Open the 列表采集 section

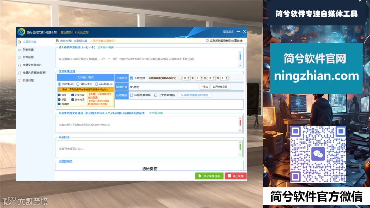tap(35, 50)
